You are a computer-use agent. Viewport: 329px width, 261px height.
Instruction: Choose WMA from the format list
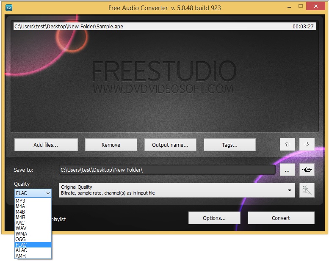pyautogui.click(x=33, y=234)
